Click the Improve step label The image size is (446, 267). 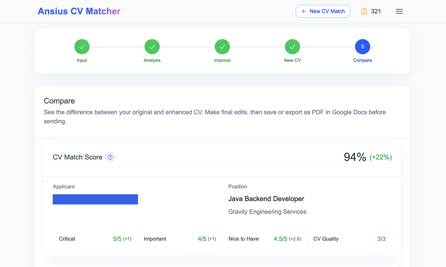point(222,60)
